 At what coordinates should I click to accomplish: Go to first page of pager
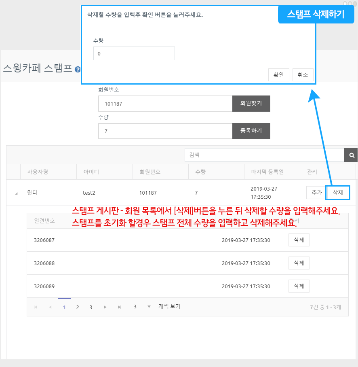[36, 307]
